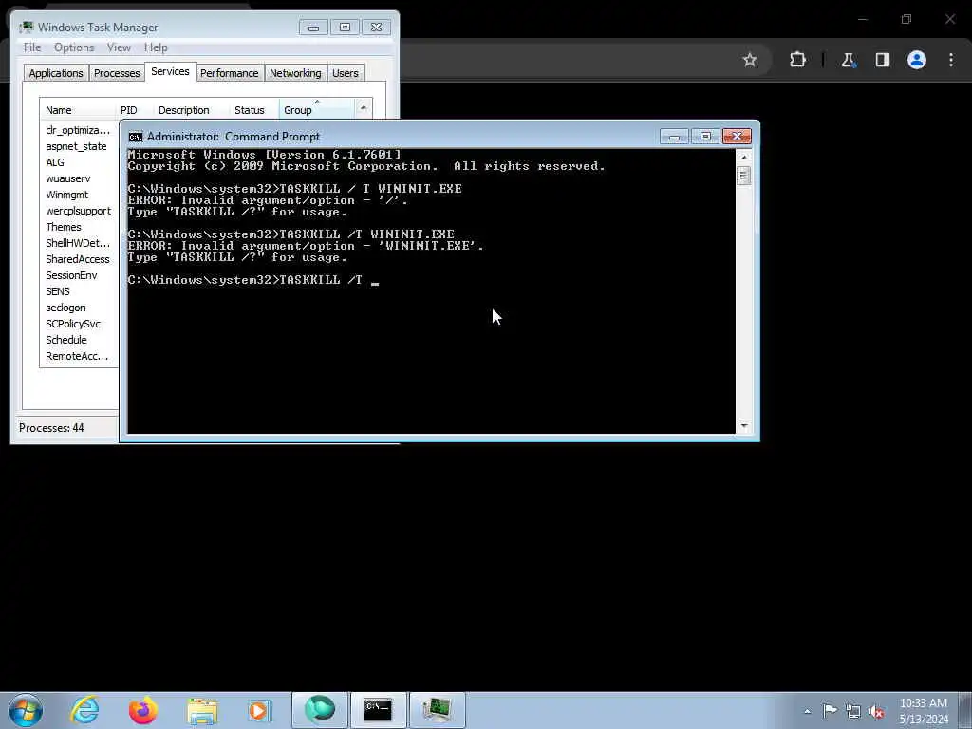972x729 pixels.
Task: Click Show Desktop strip in the taskbar corner
Action: (964, 710)
